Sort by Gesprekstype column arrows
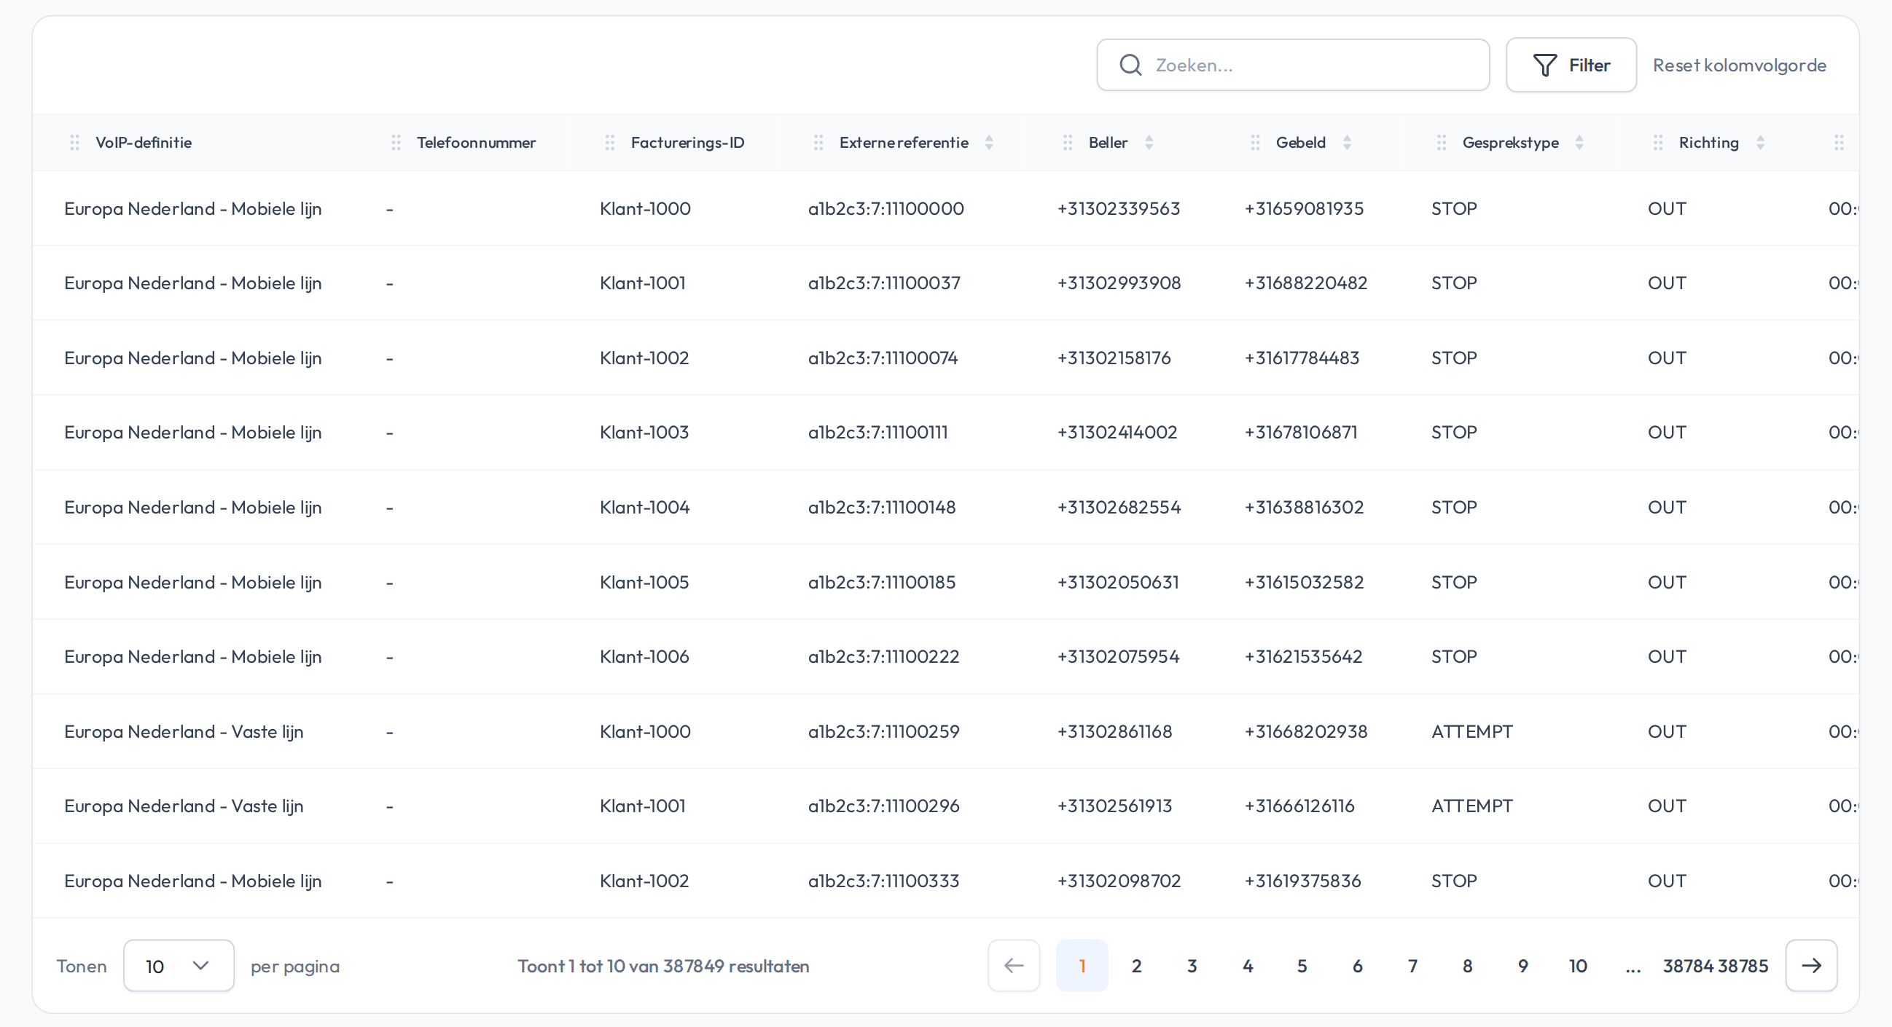This screenshot has width=1892, height=1027. 1579,143
